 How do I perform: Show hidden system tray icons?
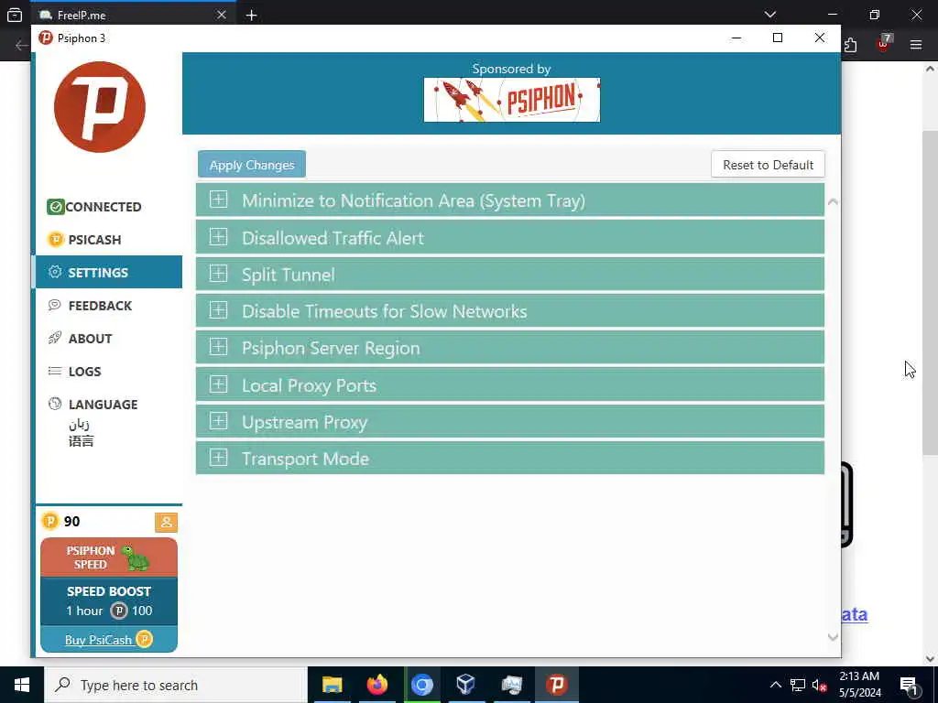[775, 685]
